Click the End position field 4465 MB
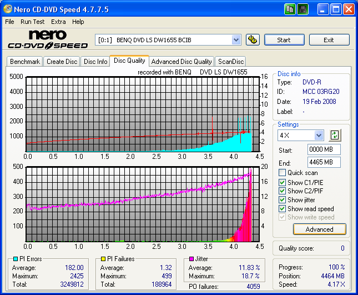Viewport: 358px width, 295px height. [324, 162]
